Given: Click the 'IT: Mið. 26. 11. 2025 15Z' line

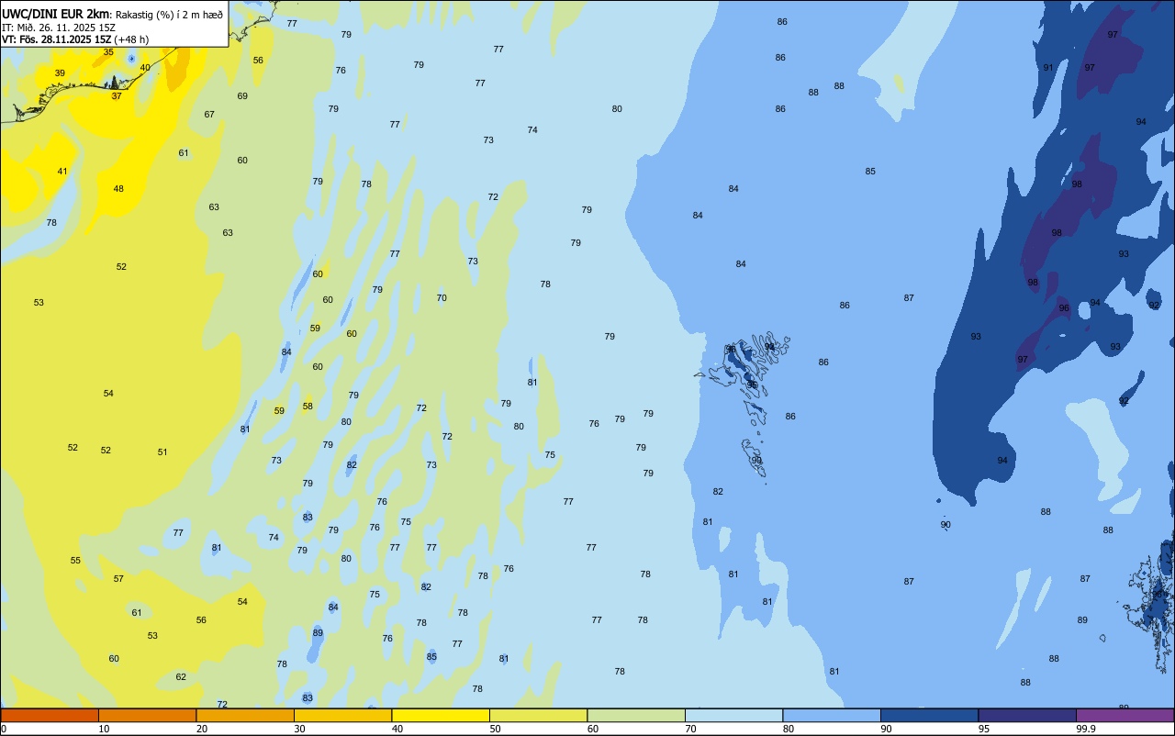Looking at the screenshot, I should click(59, 27).
